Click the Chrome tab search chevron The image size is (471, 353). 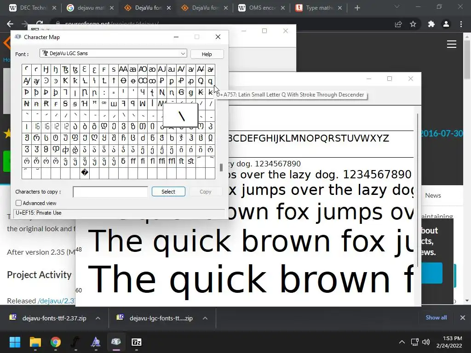397,6
